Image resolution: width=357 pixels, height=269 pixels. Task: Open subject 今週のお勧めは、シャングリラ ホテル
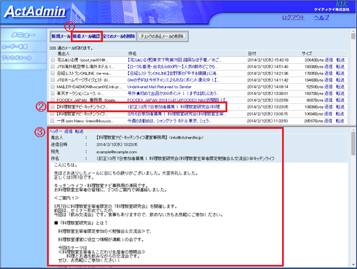point(170,121)
